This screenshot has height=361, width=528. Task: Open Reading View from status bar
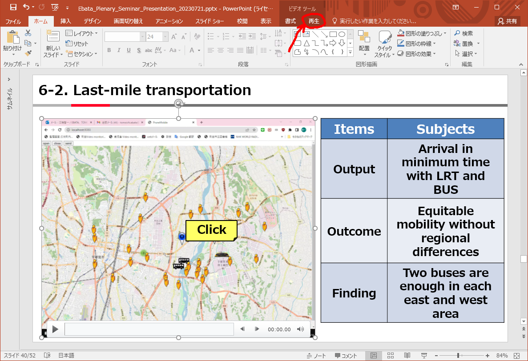click(407, 356)
